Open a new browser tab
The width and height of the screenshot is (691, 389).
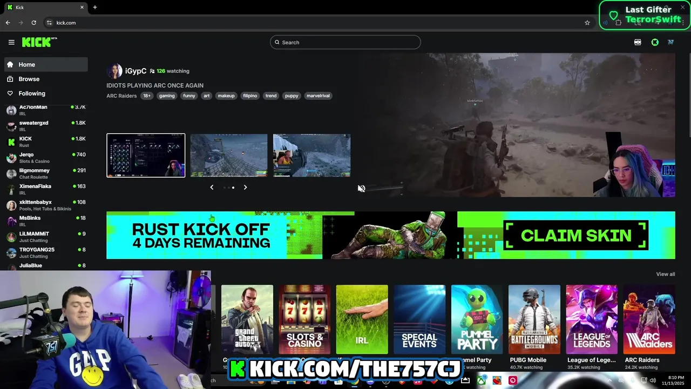pos(95,7)
